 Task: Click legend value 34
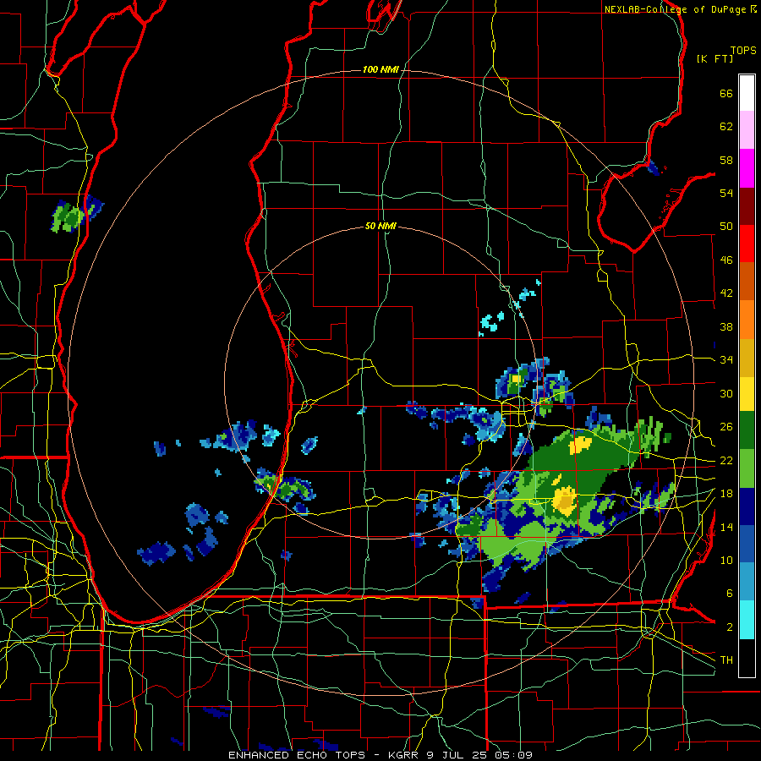726,359
